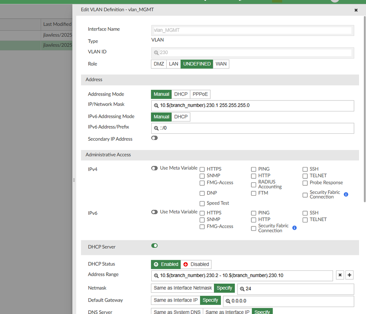This screenshot has width=366, height=314.
Task: Click magnifier icon in IPv6 Address/Prefix field
Action: [x=156, y=128]
